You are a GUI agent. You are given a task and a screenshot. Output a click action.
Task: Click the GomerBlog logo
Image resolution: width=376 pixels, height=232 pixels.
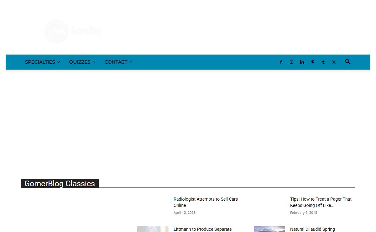click(73, 31)
